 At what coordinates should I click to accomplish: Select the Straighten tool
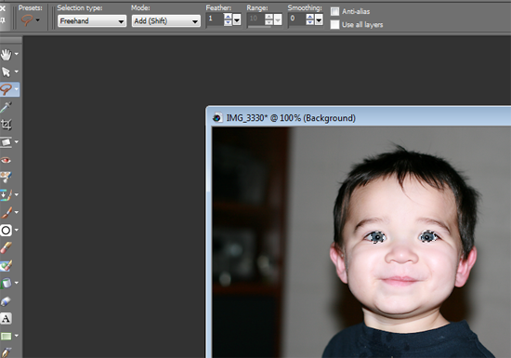pyautogui.click(x=6, y=142)
